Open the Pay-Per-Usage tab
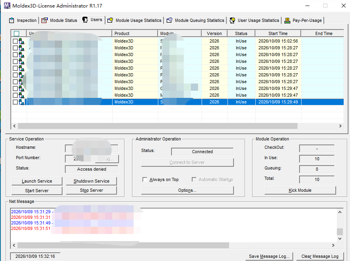Image resolution: width=350 pixels, height=261 pixels. tap(303, 20)
